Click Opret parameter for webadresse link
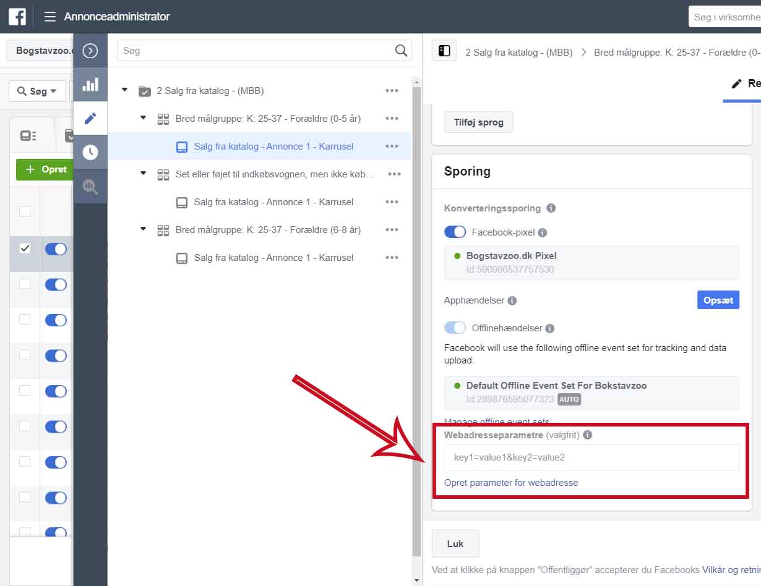This screenshot has width=761, height=586. pyautogui.click(x=511, y=483)
